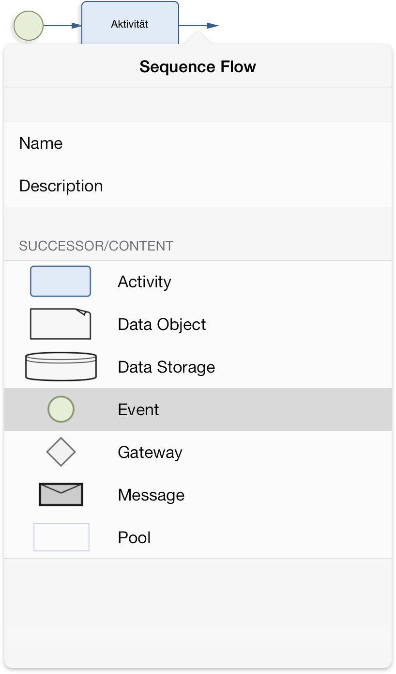Screen dimensions: 396x674
Task: Pick the Data Storage cylinder icon
Action: click(61, 366)
